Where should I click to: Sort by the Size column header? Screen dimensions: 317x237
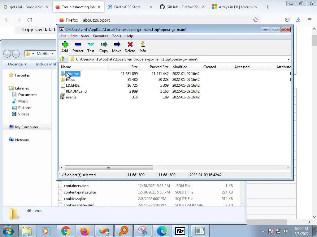[x=124, y=67]
